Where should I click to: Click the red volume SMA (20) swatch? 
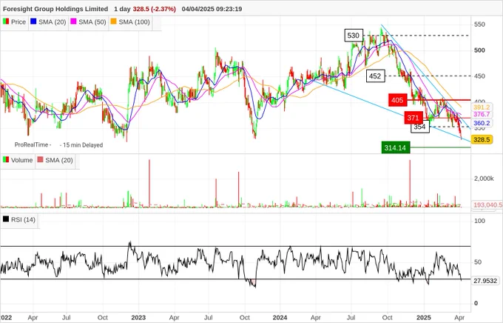pos(40,159)
